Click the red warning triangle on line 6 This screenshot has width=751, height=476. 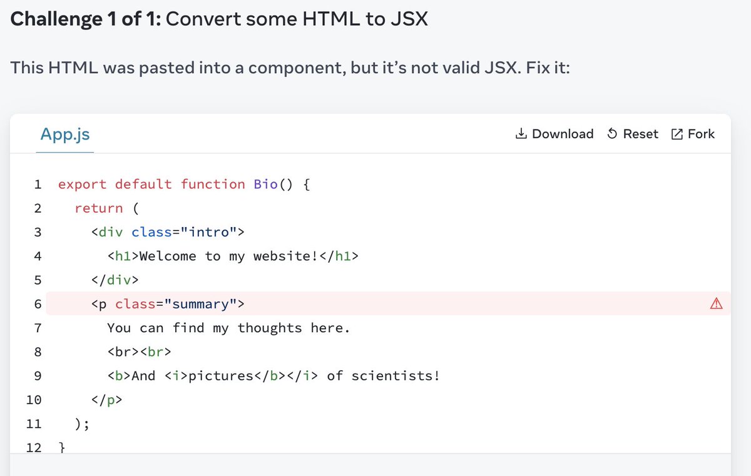coord(717,304)
